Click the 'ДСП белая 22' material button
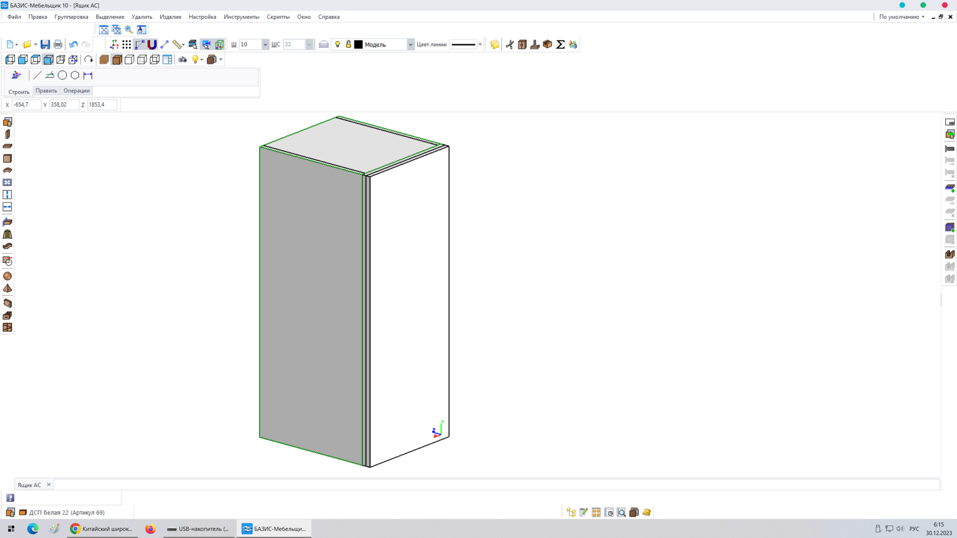This screenshot has width=957, height=538. 62,512
